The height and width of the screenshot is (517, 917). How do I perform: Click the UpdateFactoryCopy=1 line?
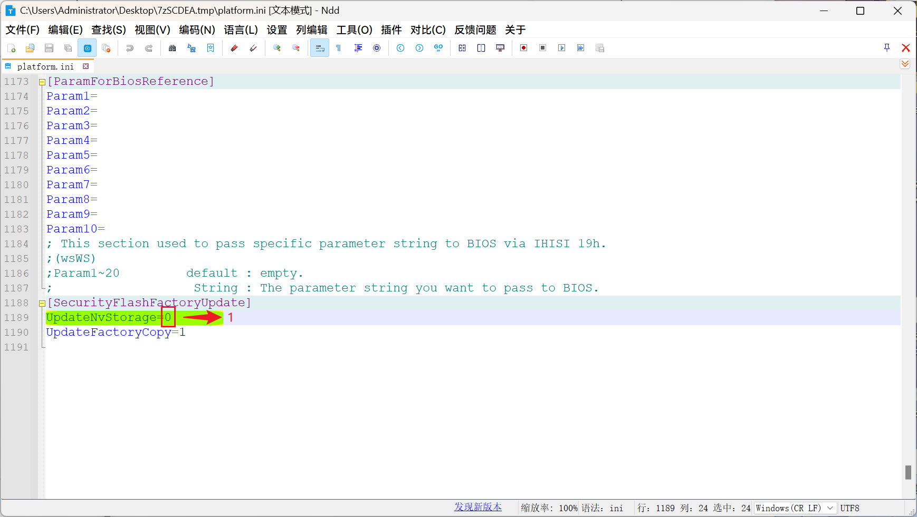[116, 333]
